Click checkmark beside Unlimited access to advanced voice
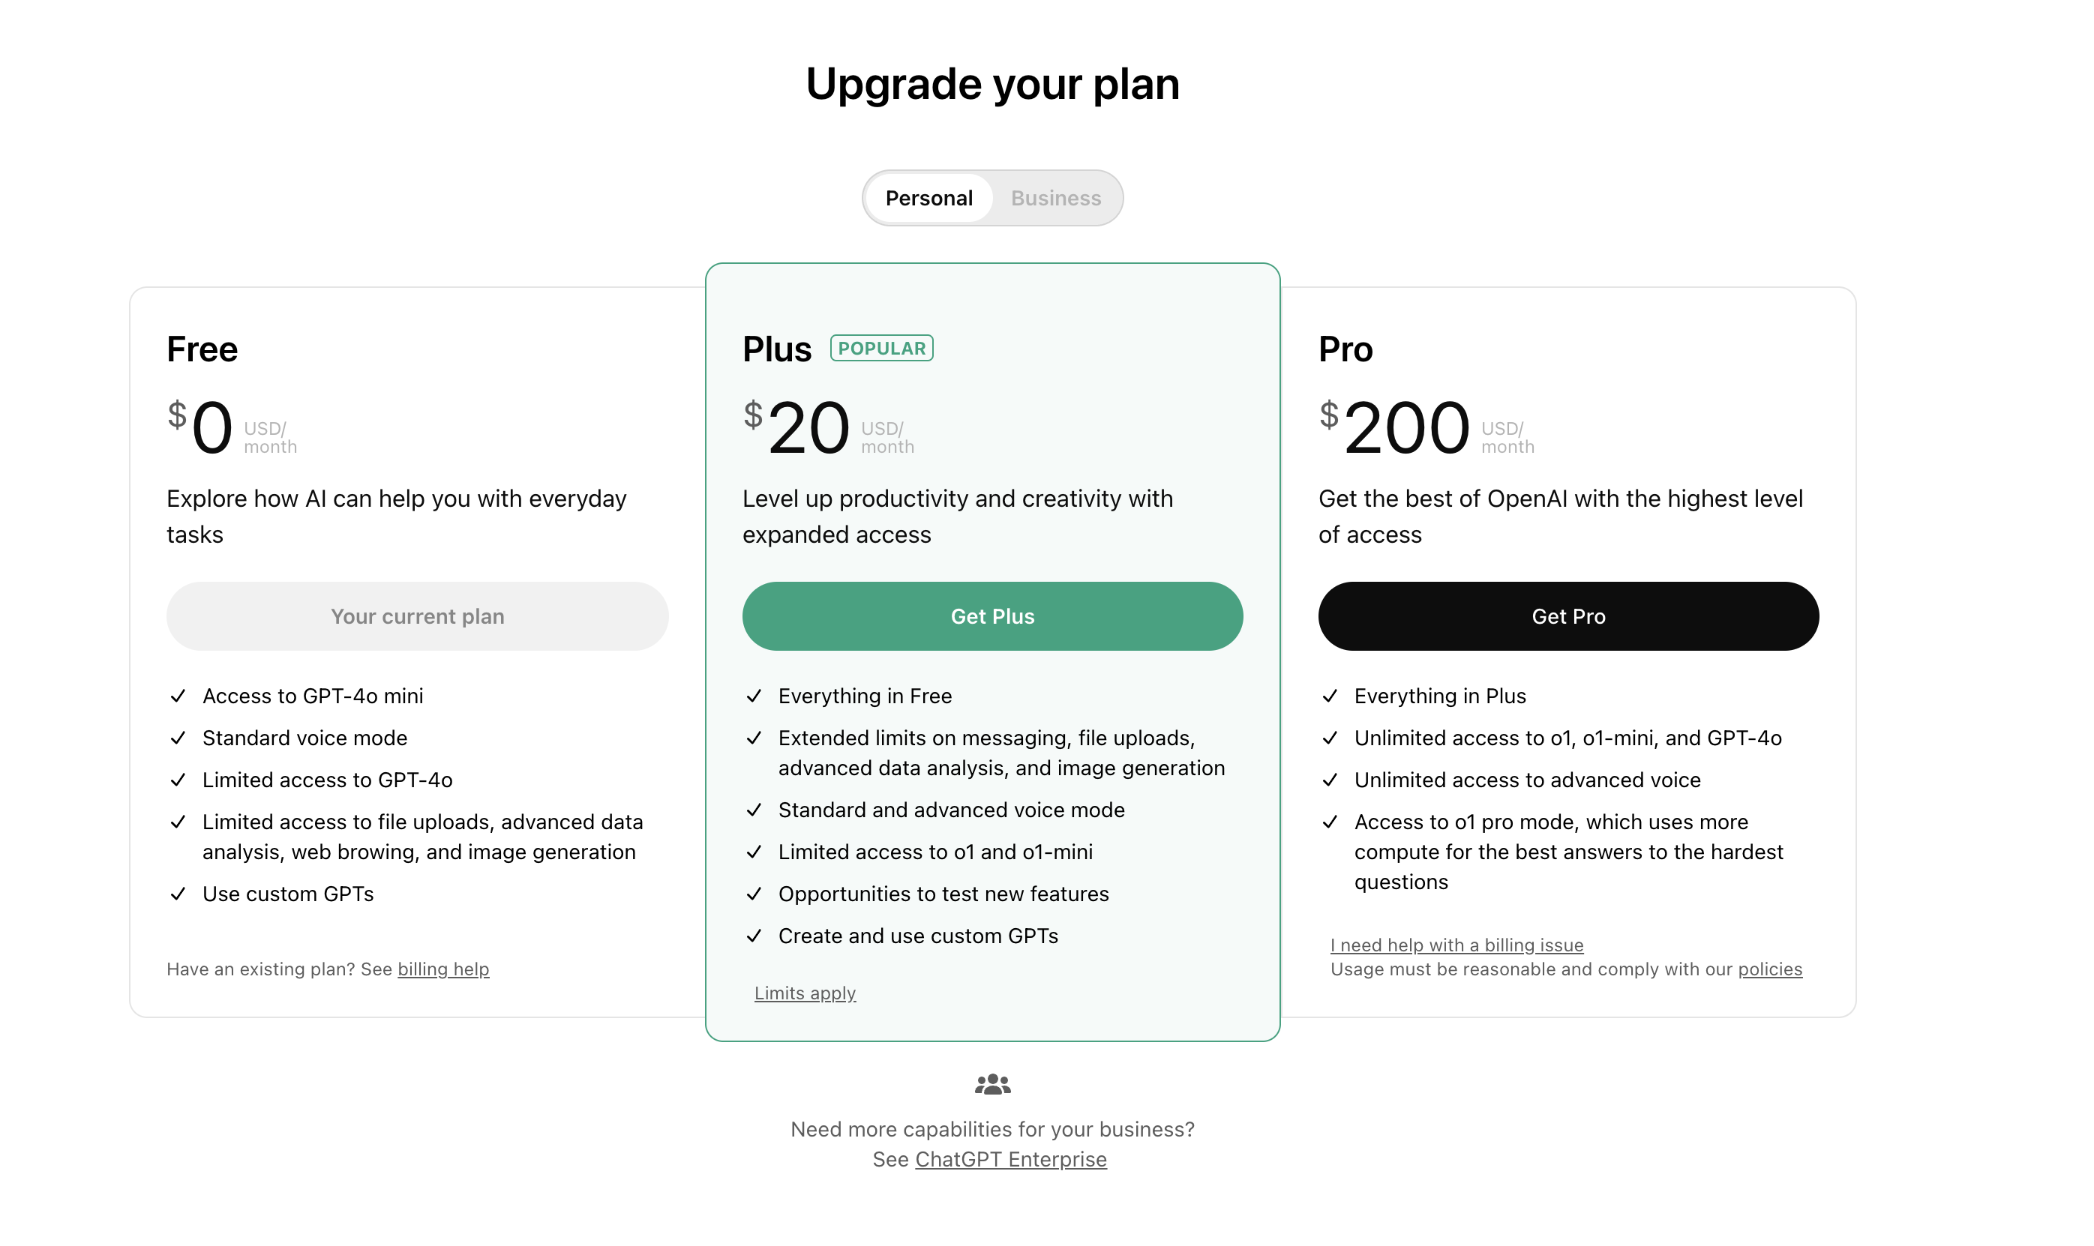The width and height of the screenshot is (2094, 1246). pyautogui.click(x=1329, y=780)
